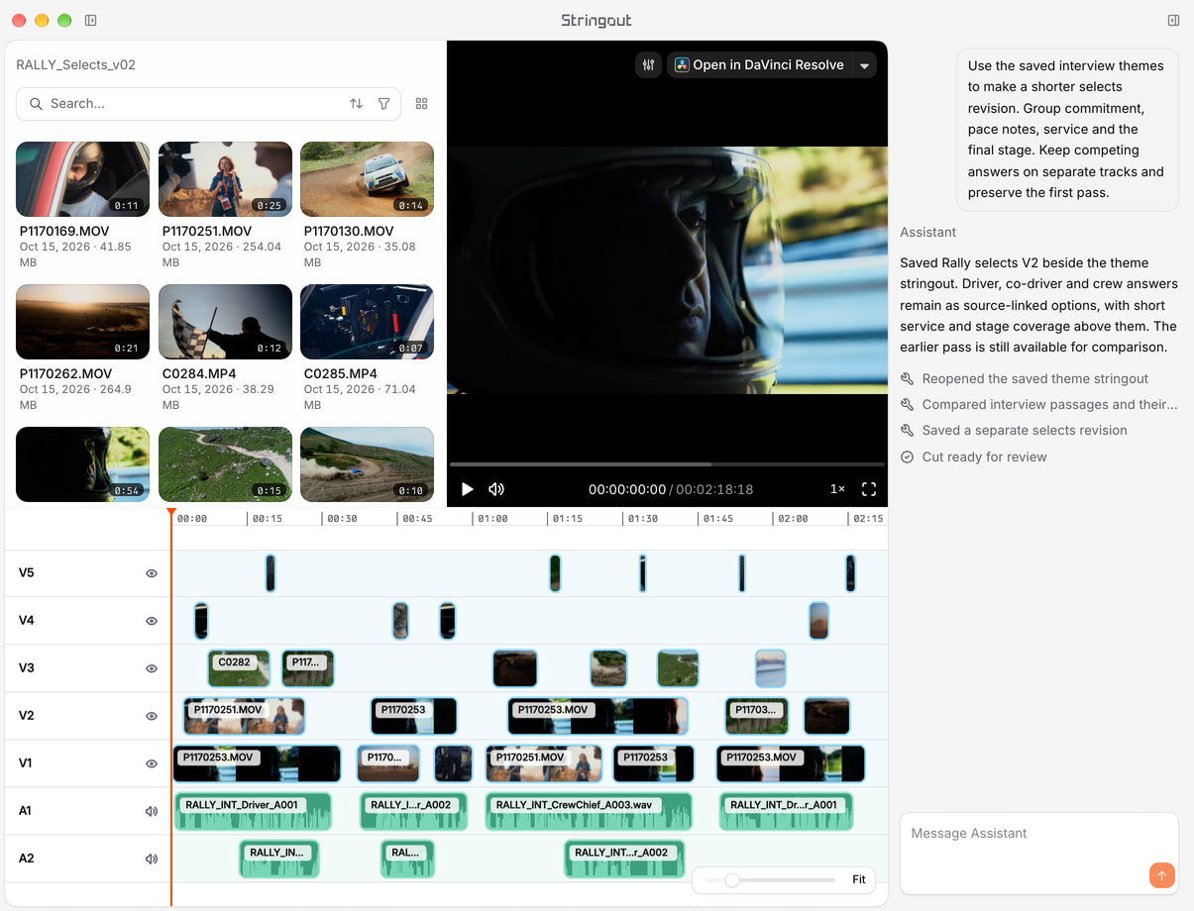
Task: Select the C0284.MP4 flag thumbnail
Action: coord(225,322)
